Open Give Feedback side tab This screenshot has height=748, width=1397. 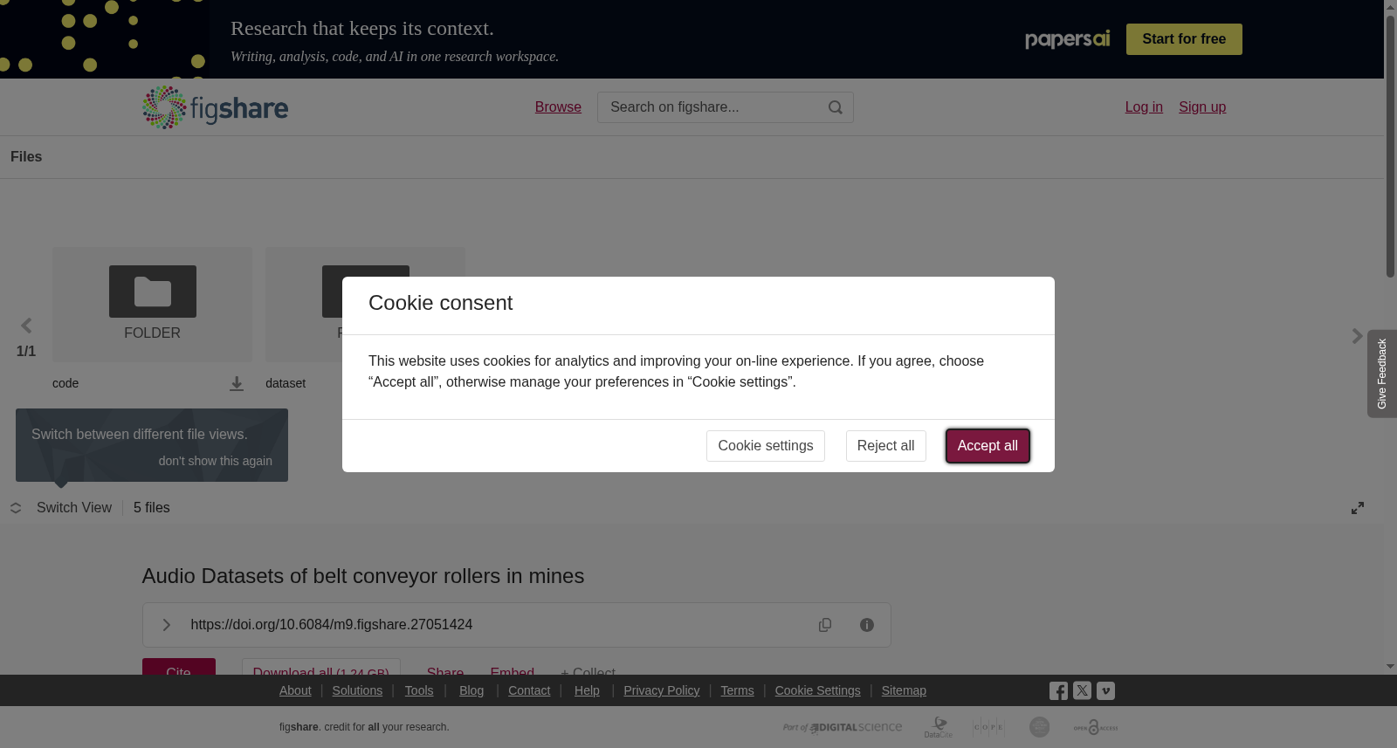1381,374
